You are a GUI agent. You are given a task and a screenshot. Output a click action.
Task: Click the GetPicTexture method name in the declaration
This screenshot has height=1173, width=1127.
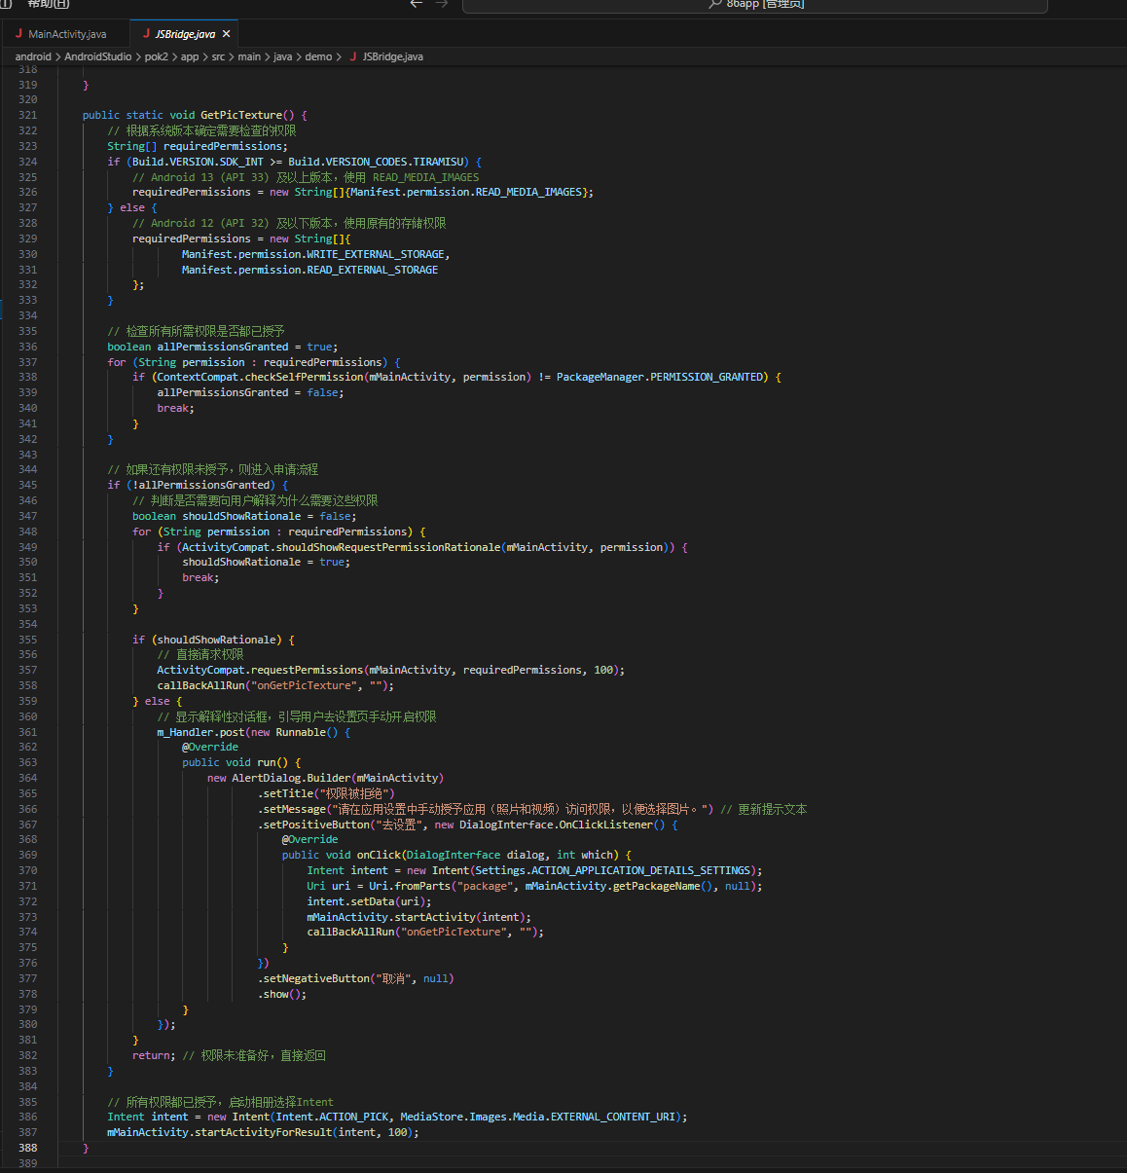(240, 115)
